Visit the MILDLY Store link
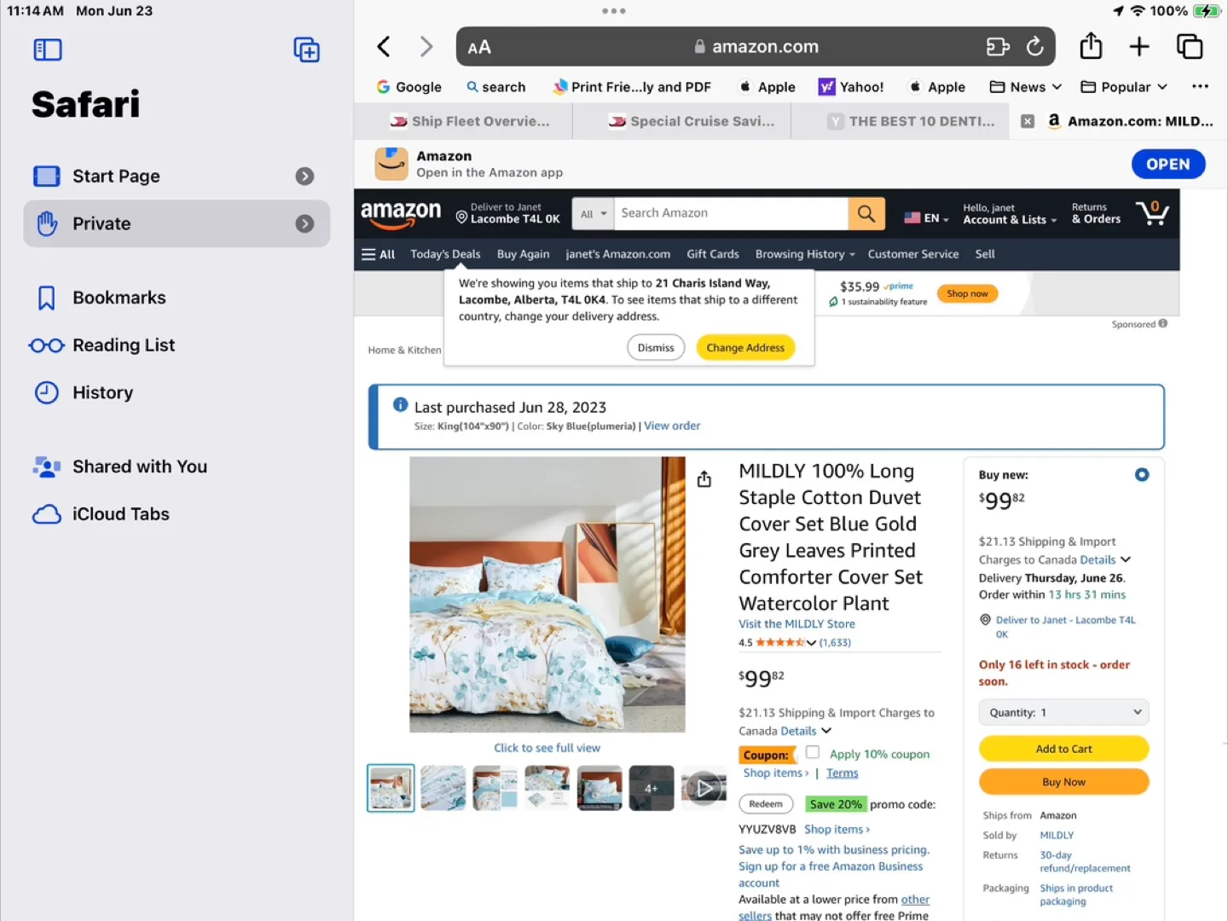 point(796,624)
